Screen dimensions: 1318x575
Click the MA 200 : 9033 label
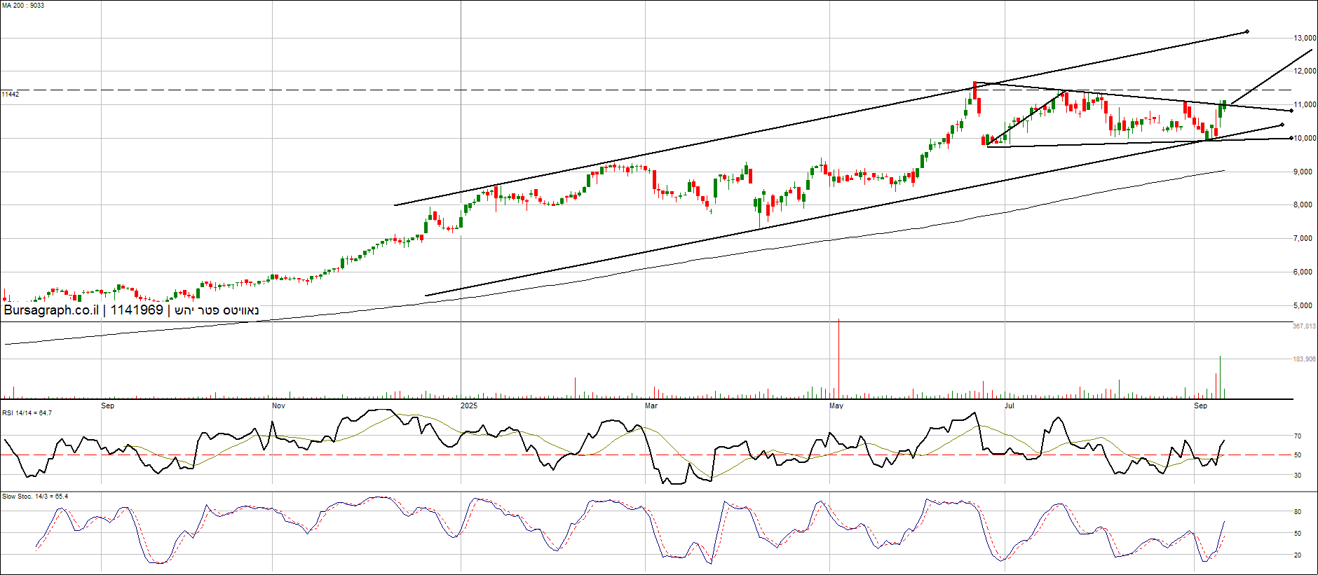pos(23,6)
